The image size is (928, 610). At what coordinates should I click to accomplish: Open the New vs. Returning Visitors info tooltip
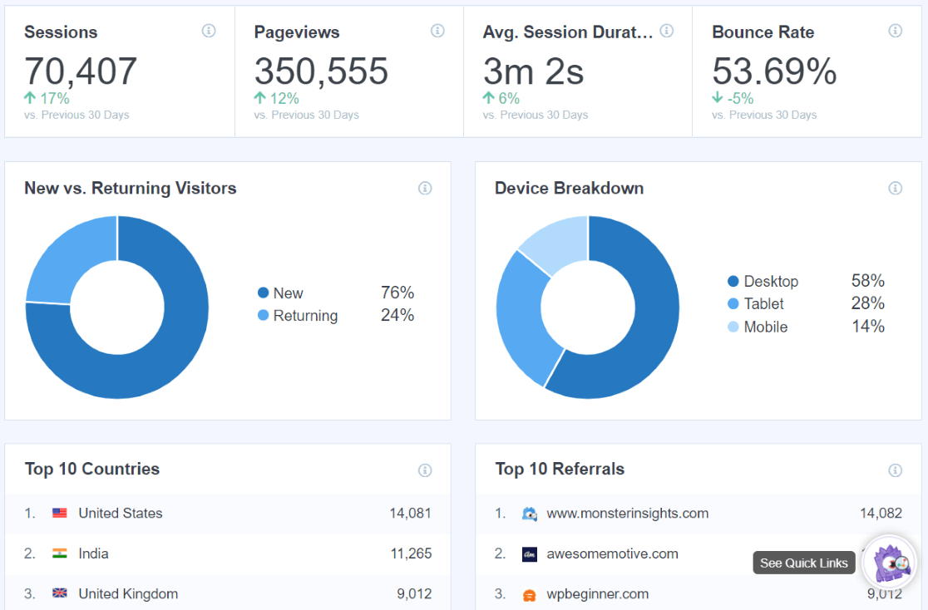[x=425, y=188]
